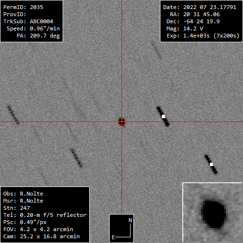Screen dimensions: 243x243
Task: Click the star trail in lower-left quadrant
Action: point(76,158)
